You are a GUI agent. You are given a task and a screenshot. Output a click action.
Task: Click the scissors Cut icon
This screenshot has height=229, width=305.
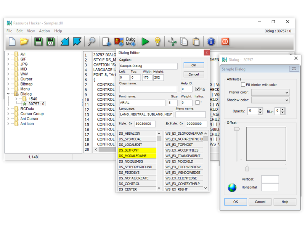(172, 41)
